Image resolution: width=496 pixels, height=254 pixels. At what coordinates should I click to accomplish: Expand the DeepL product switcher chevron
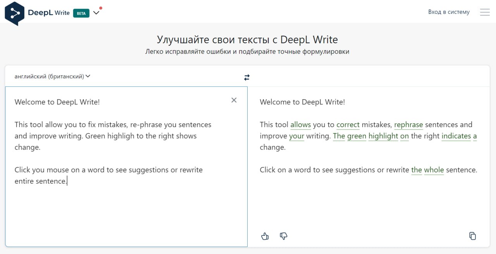pos(96,12)
